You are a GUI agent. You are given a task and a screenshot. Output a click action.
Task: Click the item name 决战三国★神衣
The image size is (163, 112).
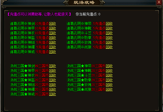click(x=22, y=75)
